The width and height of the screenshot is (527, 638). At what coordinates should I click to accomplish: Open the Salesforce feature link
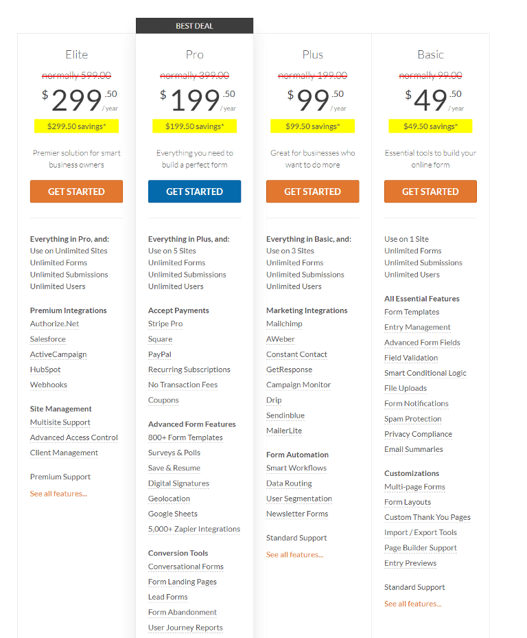click(48, 339)
